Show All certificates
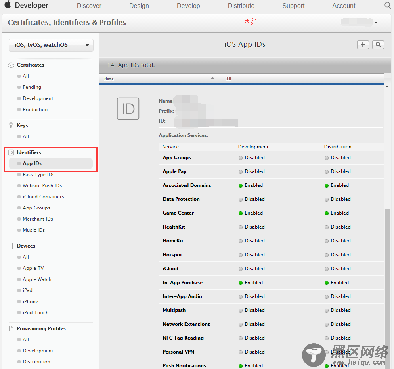This screenshot has height=369, width=394. pos(26,76)
